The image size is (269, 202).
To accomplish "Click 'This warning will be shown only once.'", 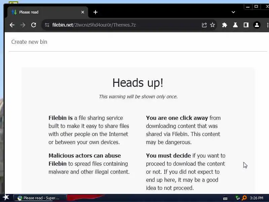I will coord(138,97).
